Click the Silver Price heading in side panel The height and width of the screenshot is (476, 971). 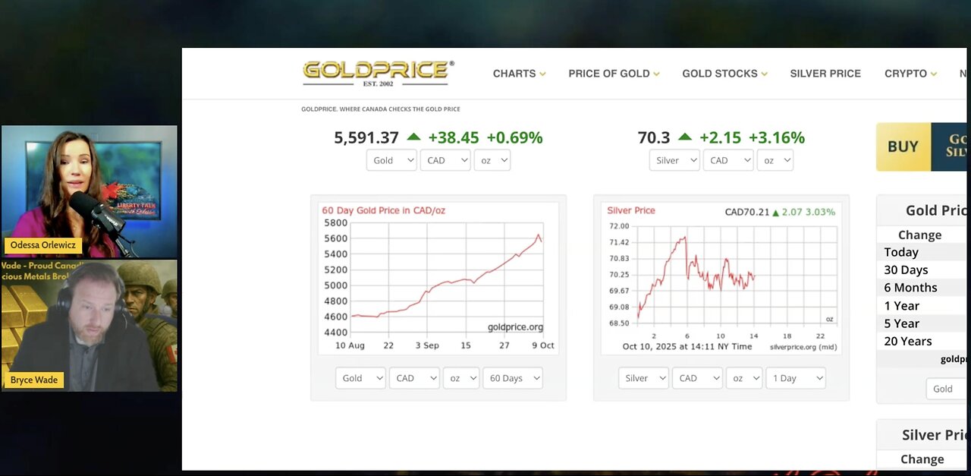(x=934, y=435)
